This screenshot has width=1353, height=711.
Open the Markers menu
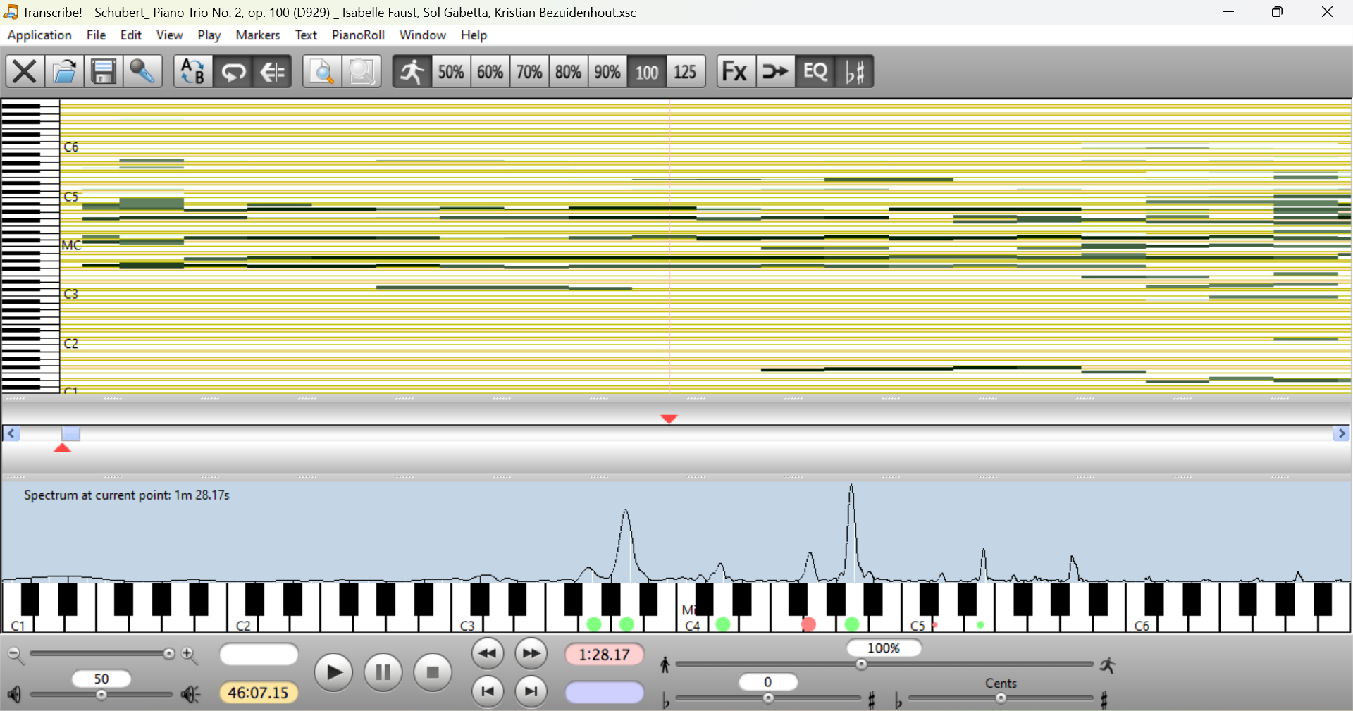coord(258,35)
